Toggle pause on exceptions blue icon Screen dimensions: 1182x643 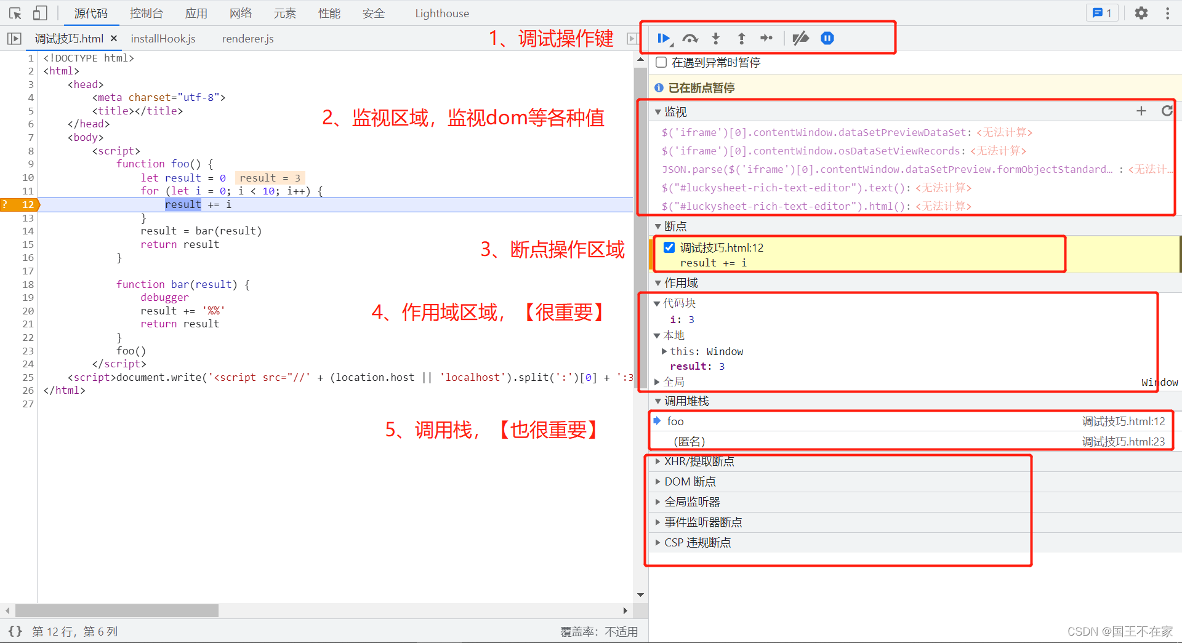827,38
